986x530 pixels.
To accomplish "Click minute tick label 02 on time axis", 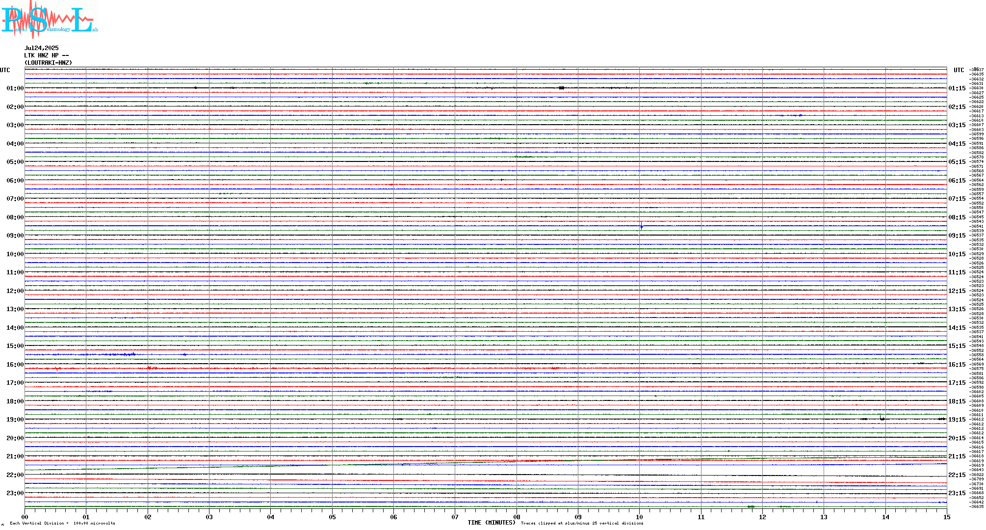I will click(148, 517).
